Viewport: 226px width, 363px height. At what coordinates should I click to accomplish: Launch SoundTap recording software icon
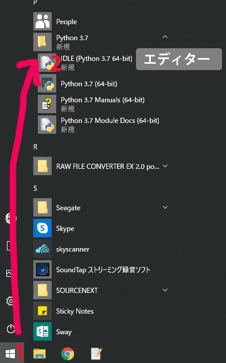point(42,269)
